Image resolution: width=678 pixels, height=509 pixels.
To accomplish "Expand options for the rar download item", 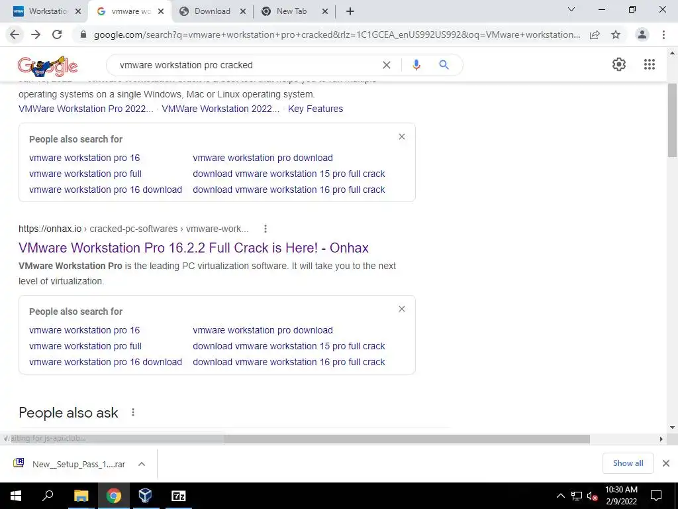I will [142, 464].
